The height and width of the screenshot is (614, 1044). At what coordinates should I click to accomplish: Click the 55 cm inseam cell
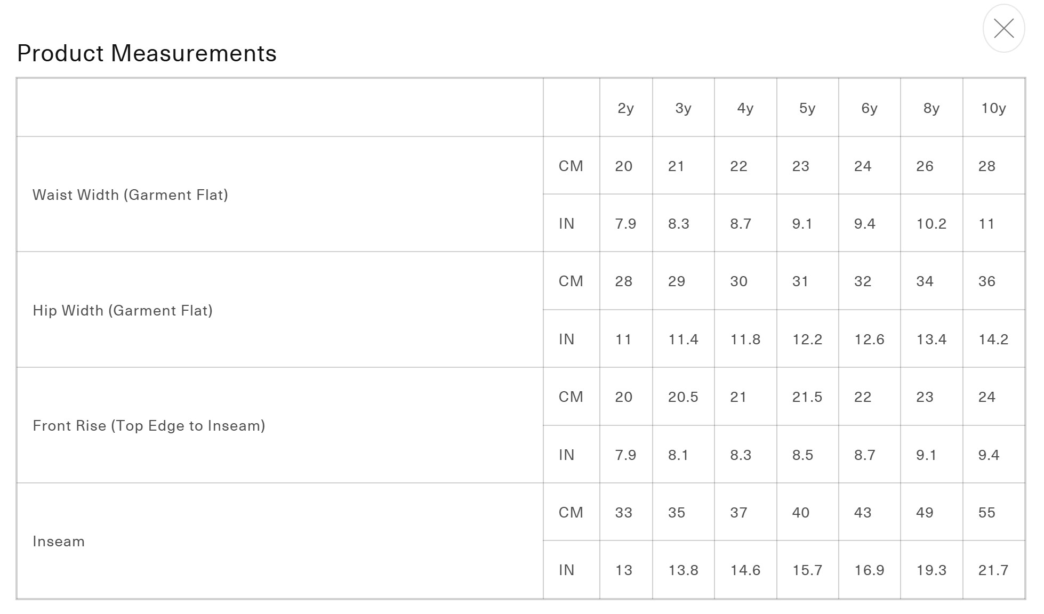click(987, 513)
